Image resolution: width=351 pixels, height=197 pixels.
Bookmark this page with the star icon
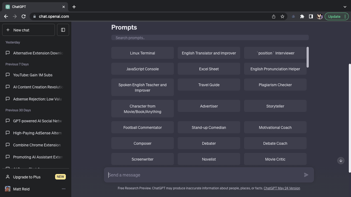click(x=282, y=16)
